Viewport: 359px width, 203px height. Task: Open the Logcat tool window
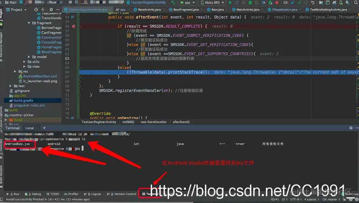click(x=92, y=194)
